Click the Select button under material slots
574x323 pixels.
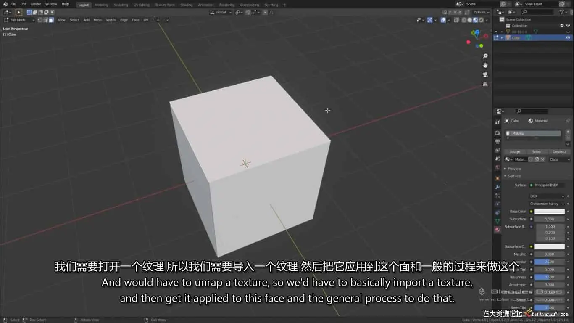pyautogui.click(x=537, y=151)
